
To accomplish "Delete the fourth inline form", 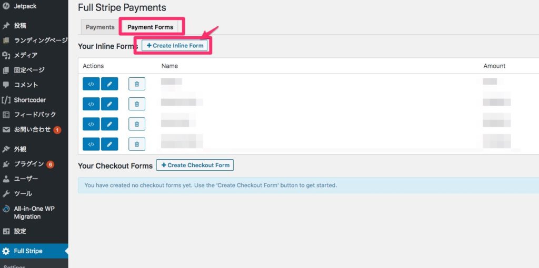I will [x=137, y=144].
